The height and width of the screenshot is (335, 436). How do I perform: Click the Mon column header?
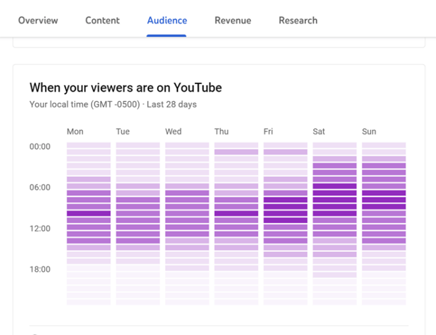point(75,132)
